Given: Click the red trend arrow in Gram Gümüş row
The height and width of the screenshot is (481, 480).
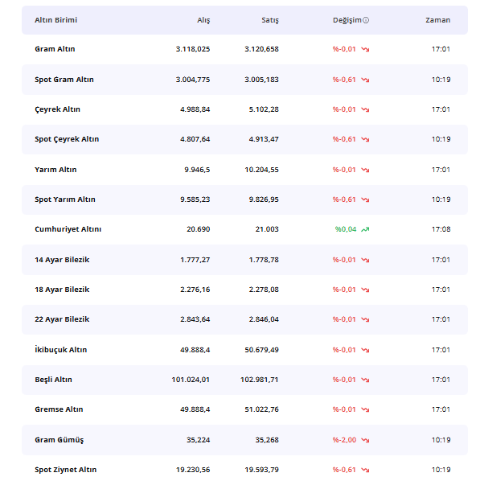Looking at the screenshot, I should coord(365,440).
